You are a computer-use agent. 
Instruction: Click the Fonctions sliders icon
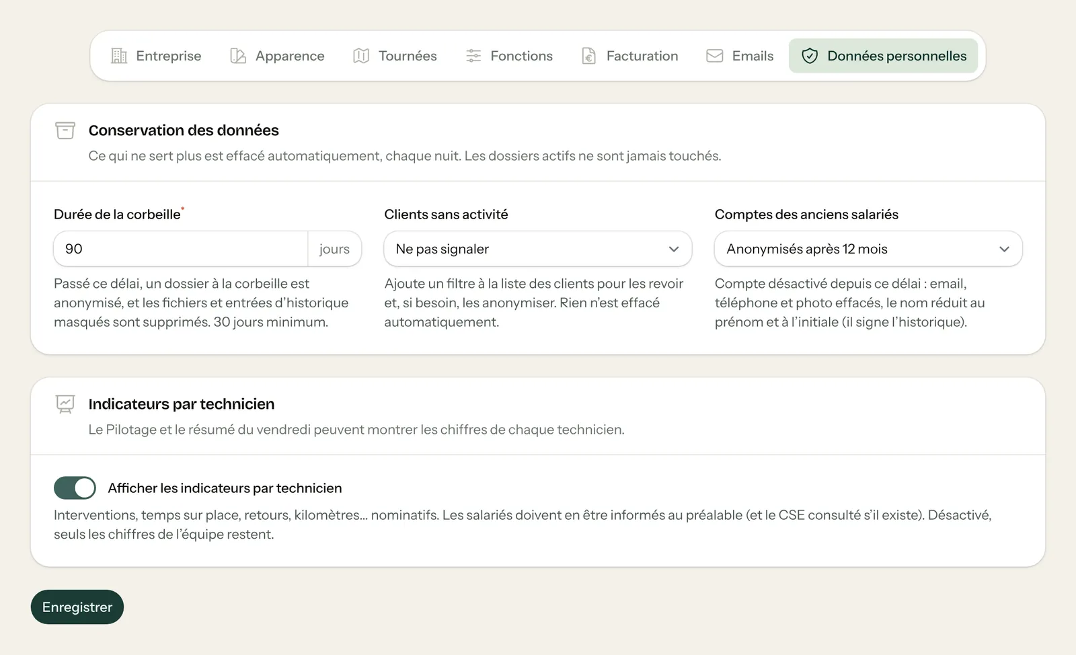coord(473,56)
